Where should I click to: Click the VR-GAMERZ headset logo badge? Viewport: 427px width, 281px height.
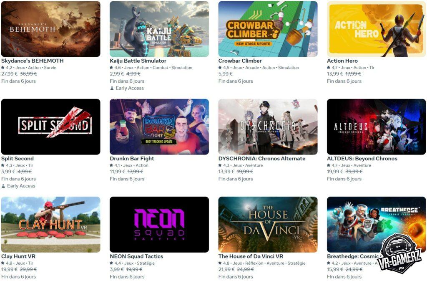click(x=400, y=253)
